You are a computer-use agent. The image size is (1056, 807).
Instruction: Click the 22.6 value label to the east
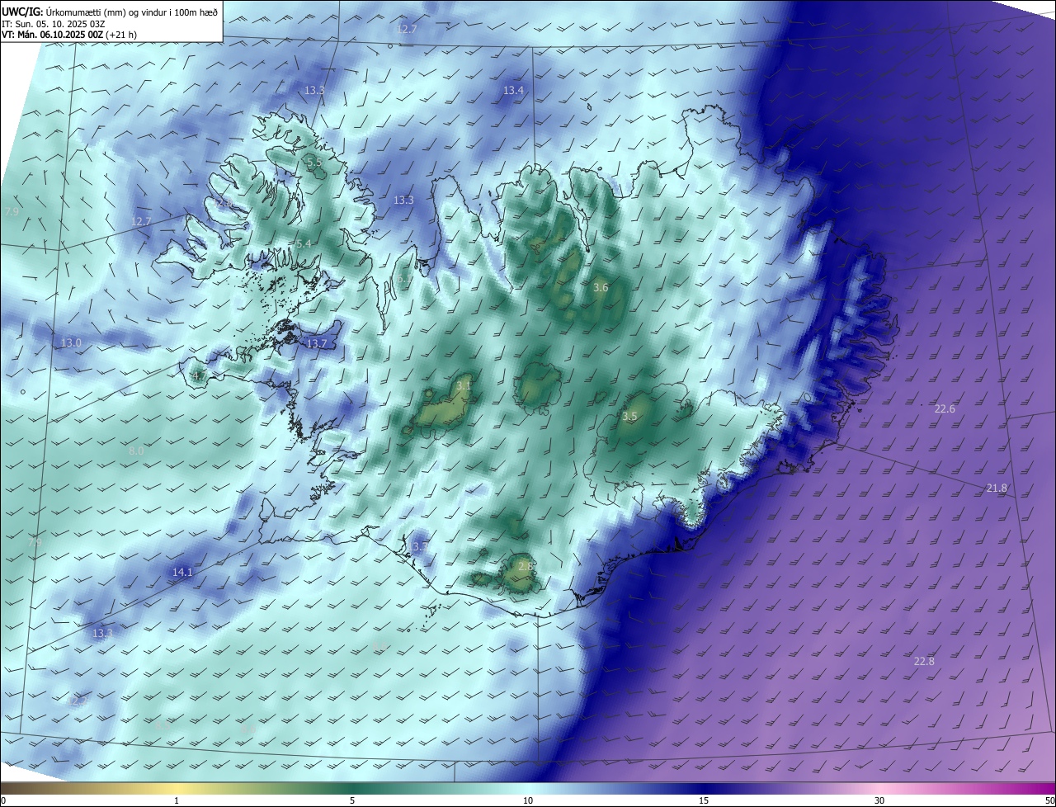point(945,409)
